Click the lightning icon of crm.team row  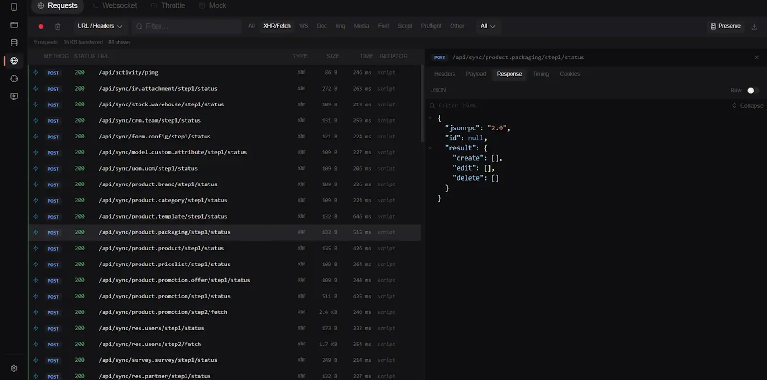[36, 121]
